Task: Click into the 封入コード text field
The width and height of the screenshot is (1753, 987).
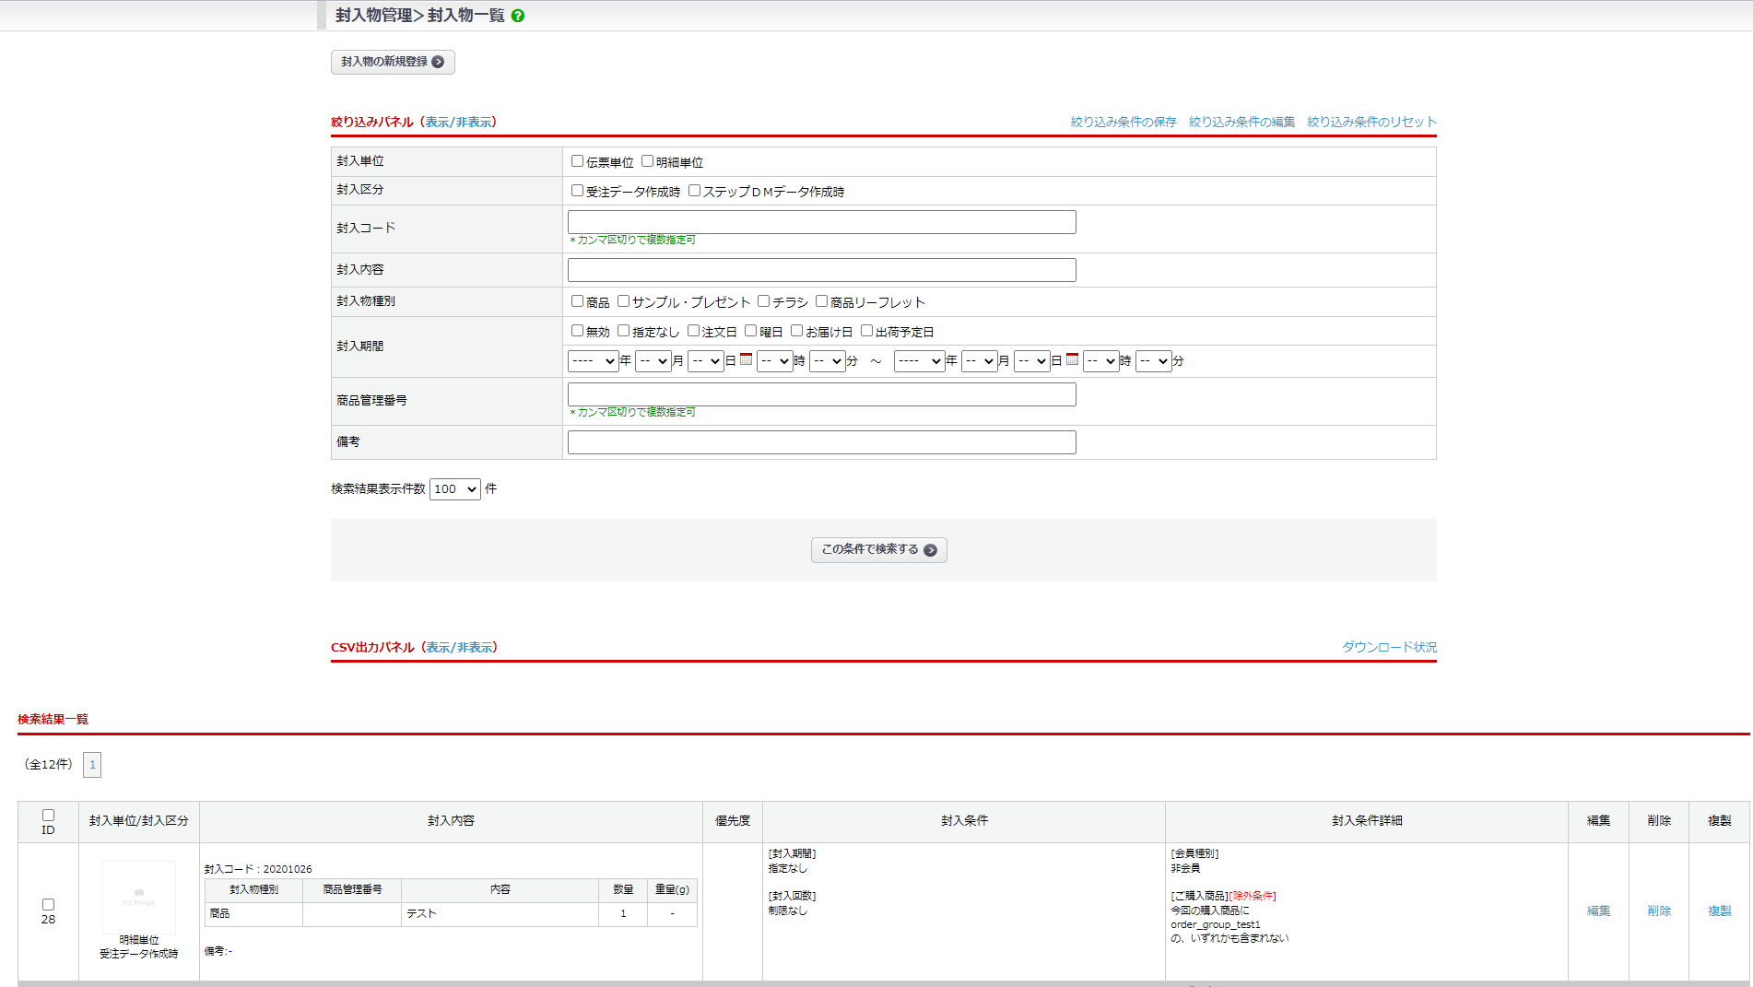Action: click(821, 222)
